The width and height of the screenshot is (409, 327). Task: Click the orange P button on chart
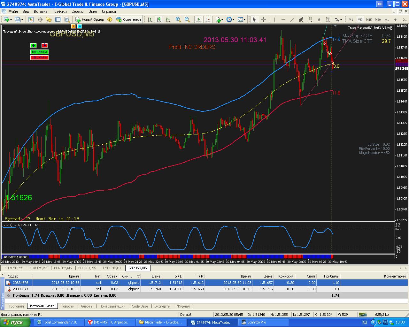click(x=73, y=26)
